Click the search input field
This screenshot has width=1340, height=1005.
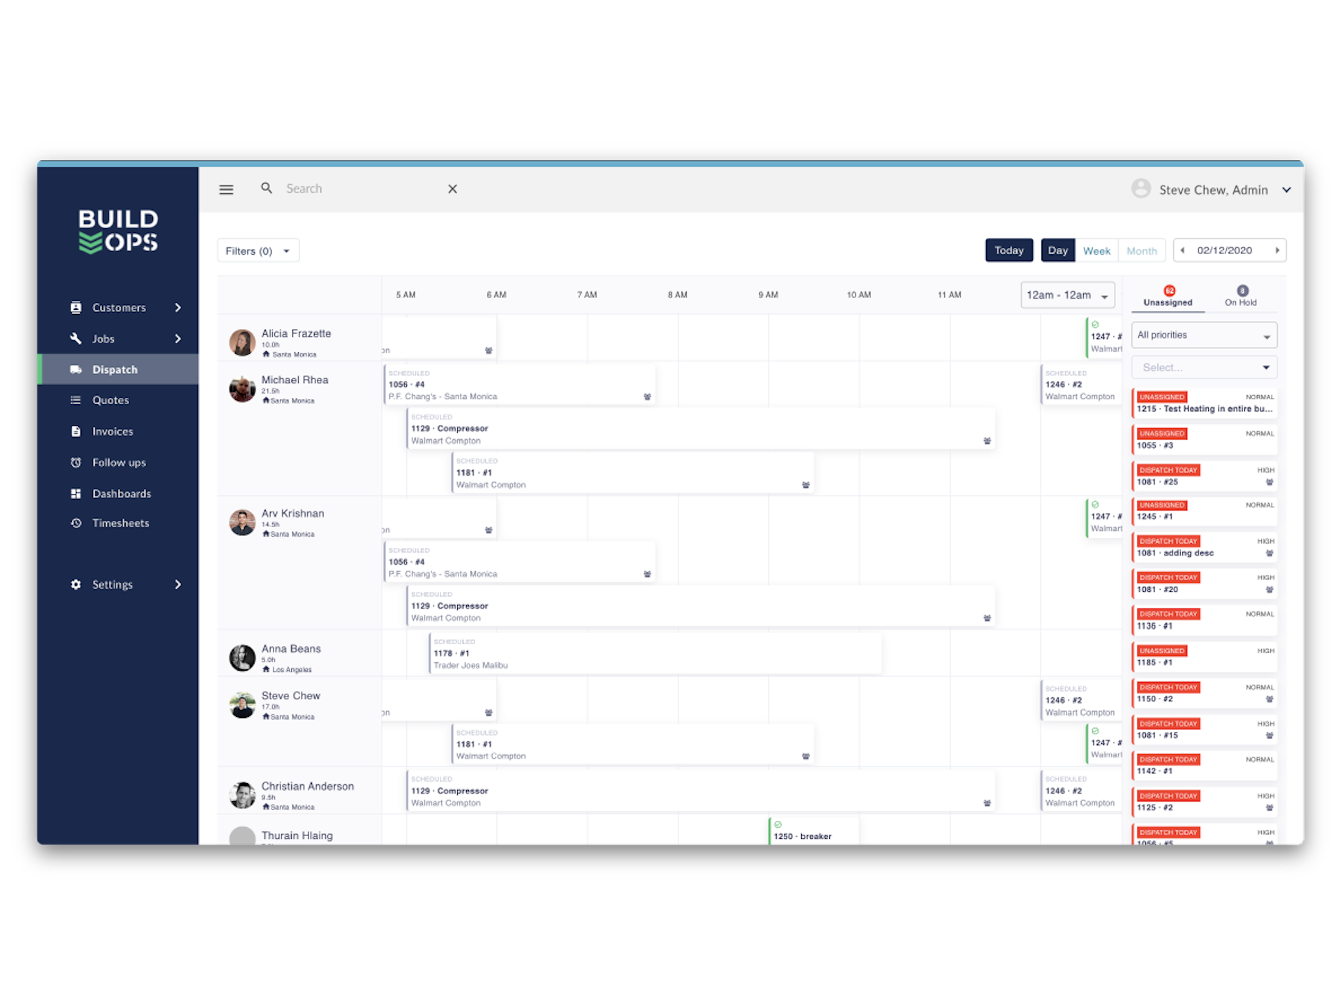click(359, 188)
